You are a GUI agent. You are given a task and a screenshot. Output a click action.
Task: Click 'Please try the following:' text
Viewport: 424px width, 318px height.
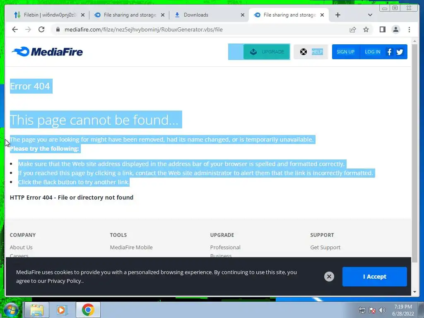[44, 149]
